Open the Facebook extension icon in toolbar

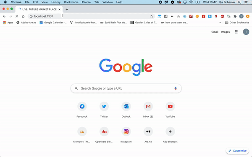tap(166, 16)
